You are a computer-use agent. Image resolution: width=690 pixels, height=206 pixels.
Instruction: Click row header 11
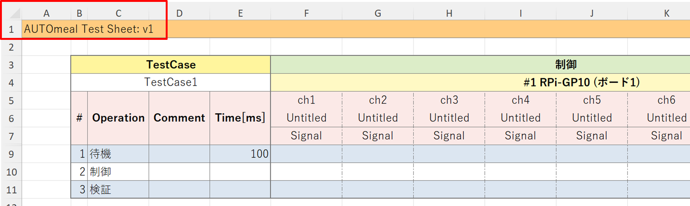coord(11,190)
